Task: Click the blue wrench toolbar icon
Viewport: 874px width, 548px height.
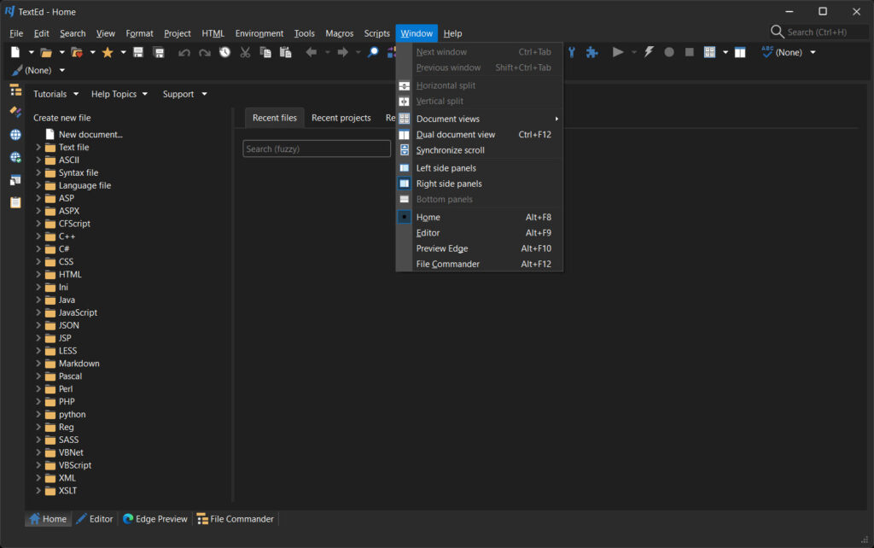Action: pyautogui.click(x=571, y=52)
